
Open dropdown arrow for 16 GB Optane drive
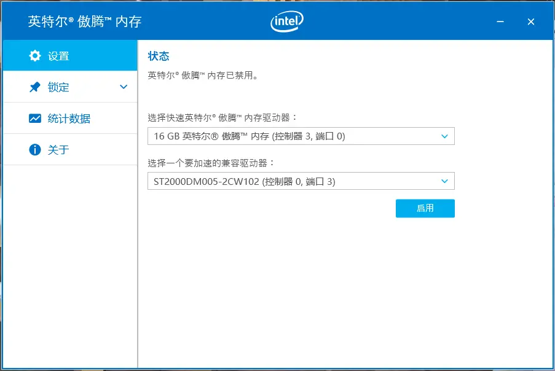coord(444,136)
